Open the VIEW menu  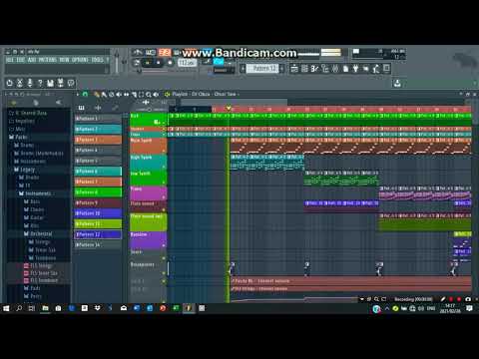(x=64, y=60)
